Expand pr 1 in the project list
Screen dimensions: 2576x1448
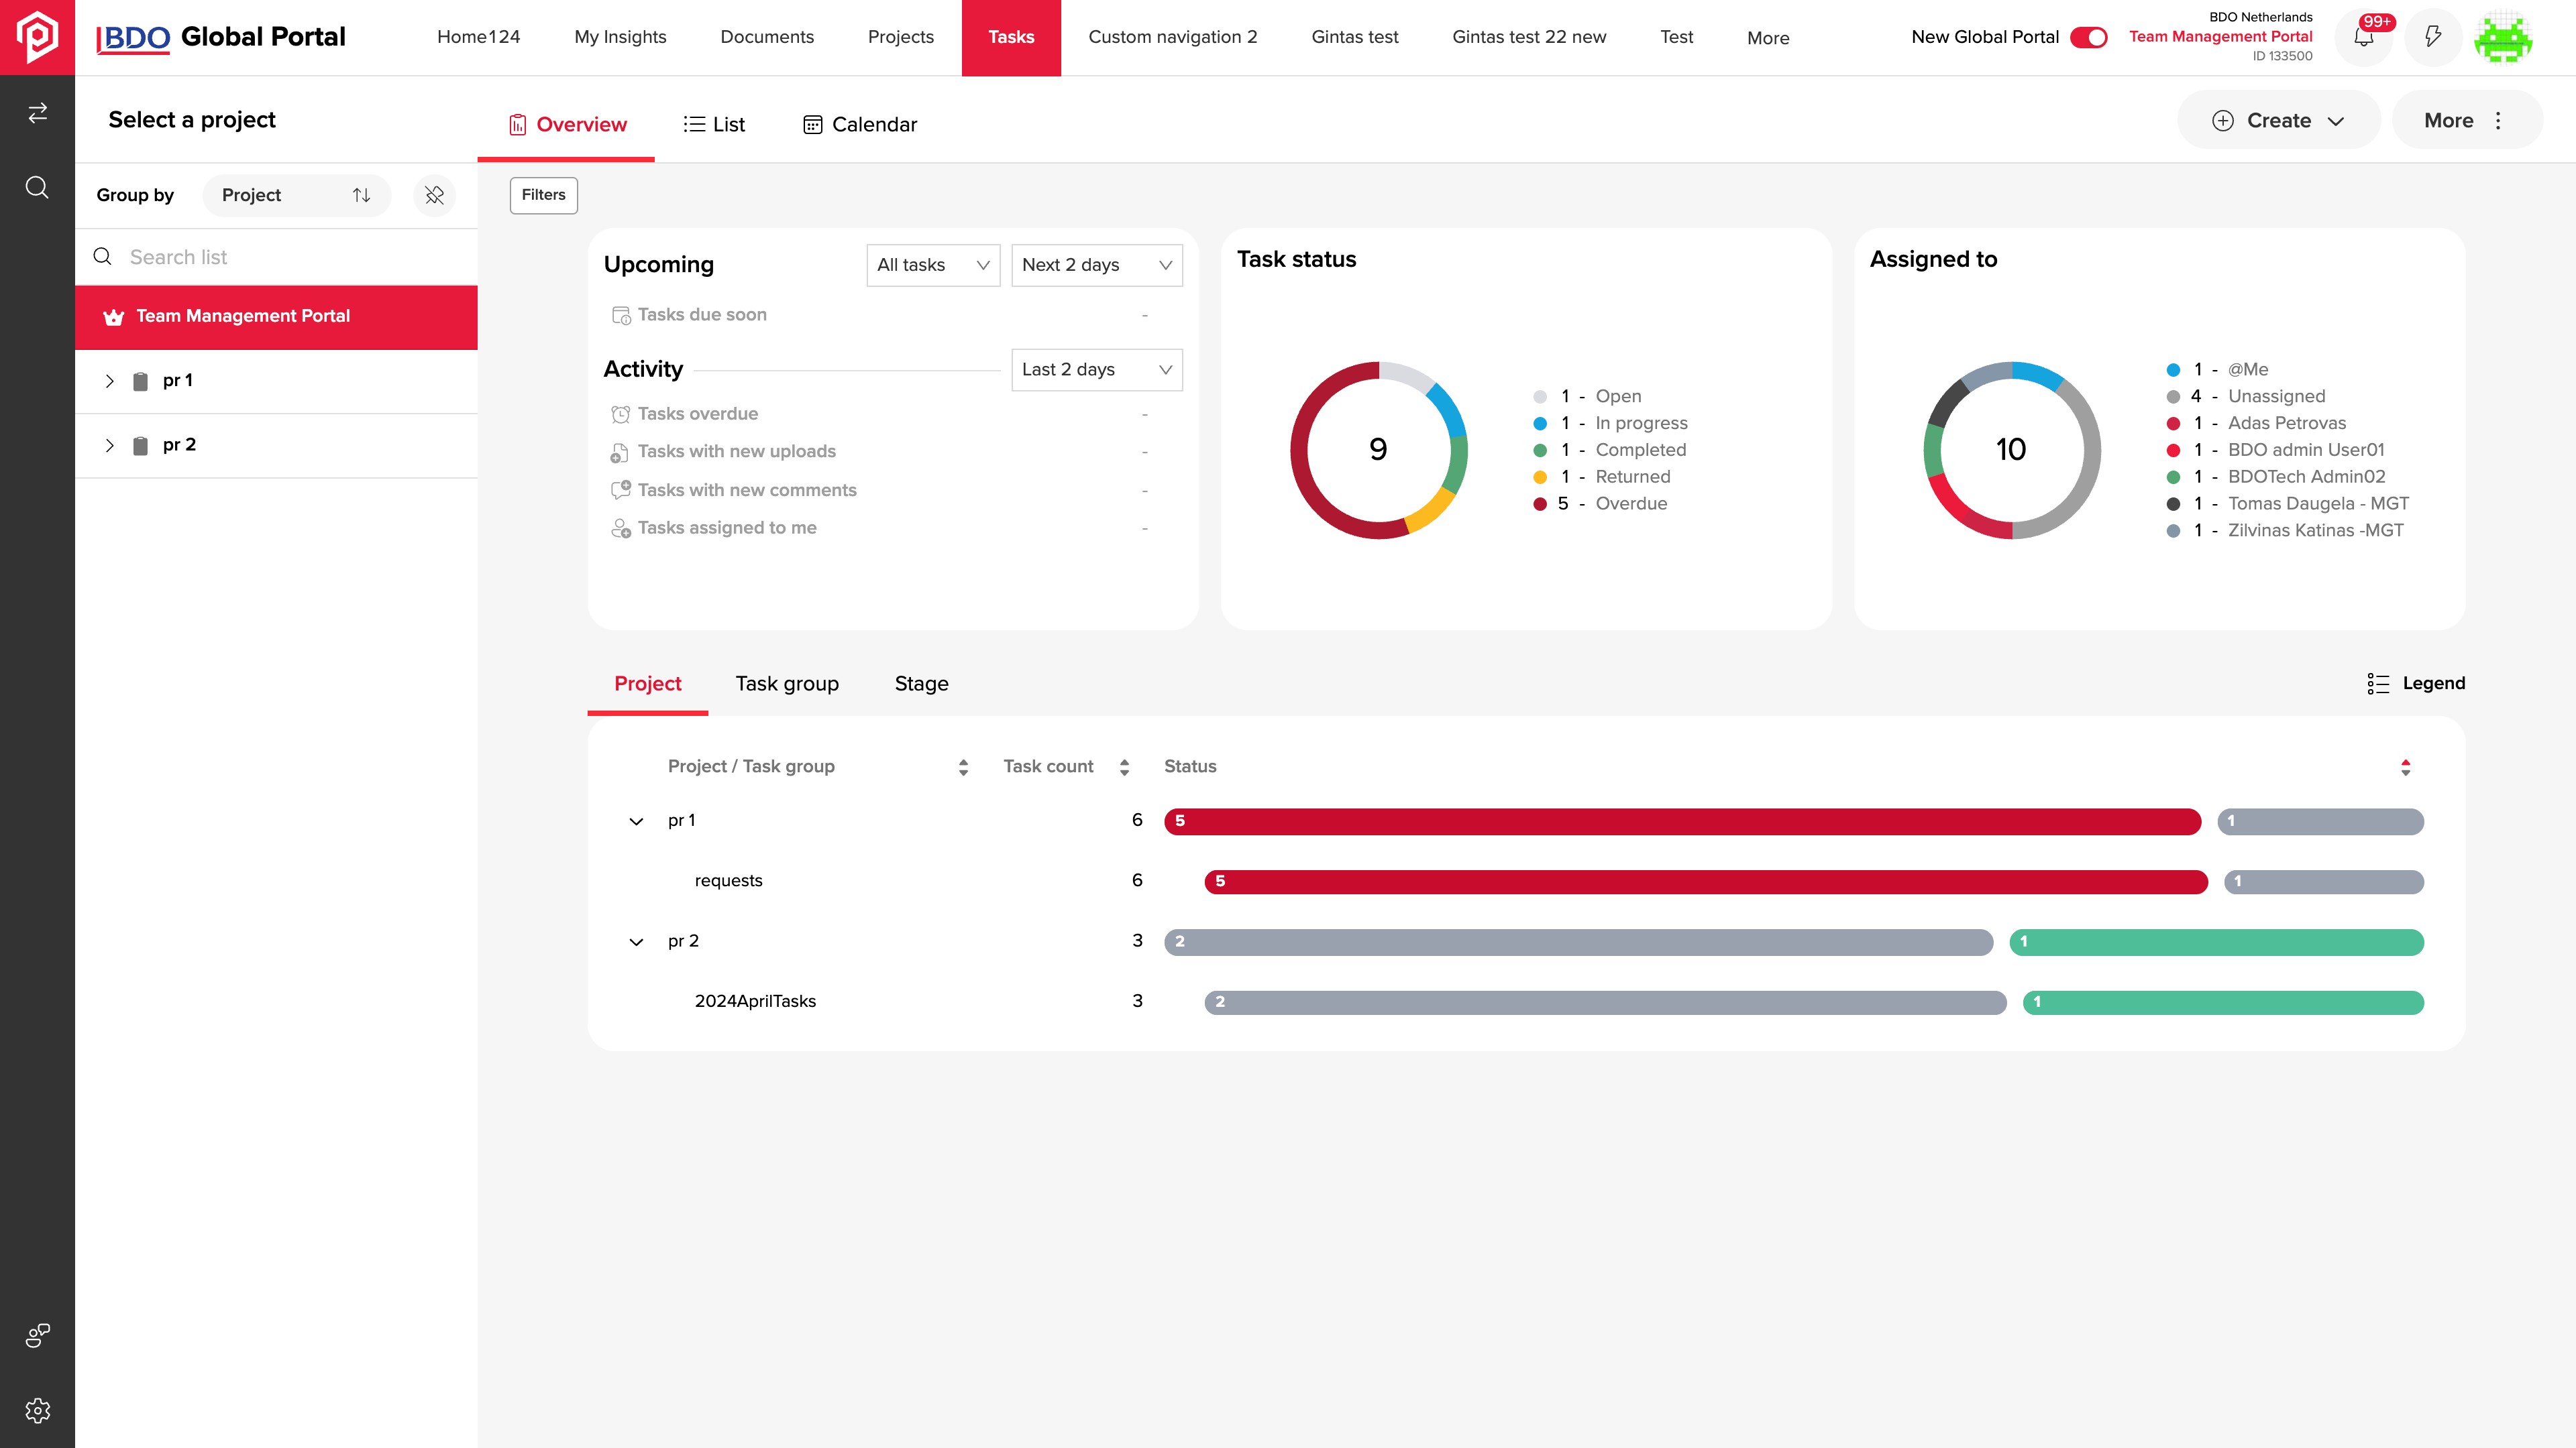(x=110, y=381)
